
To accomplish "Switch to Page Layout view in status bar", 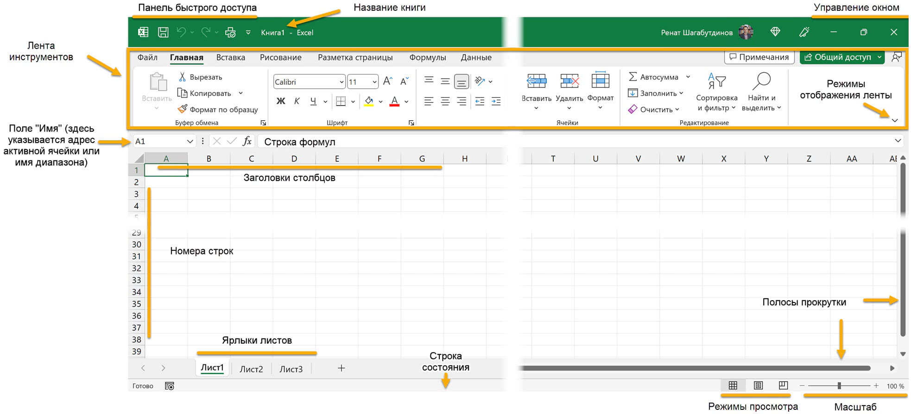I will (x=758, y=385).
